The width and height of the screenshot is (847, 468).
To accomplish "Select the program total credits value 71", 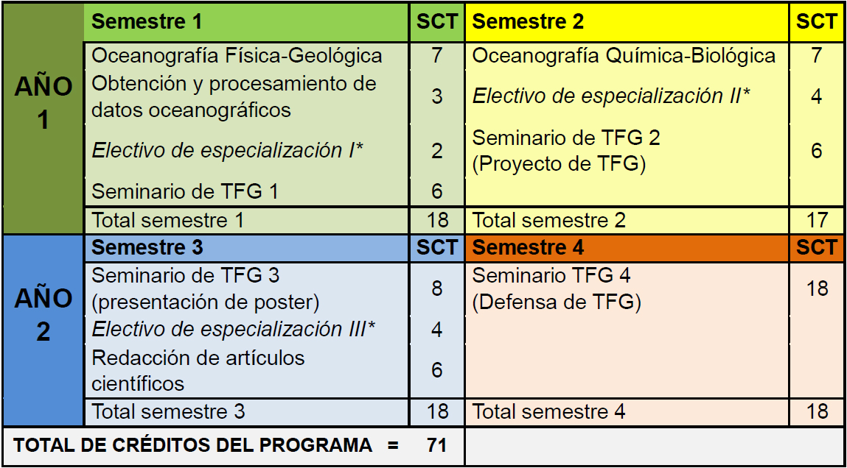I will coord(436,445).
